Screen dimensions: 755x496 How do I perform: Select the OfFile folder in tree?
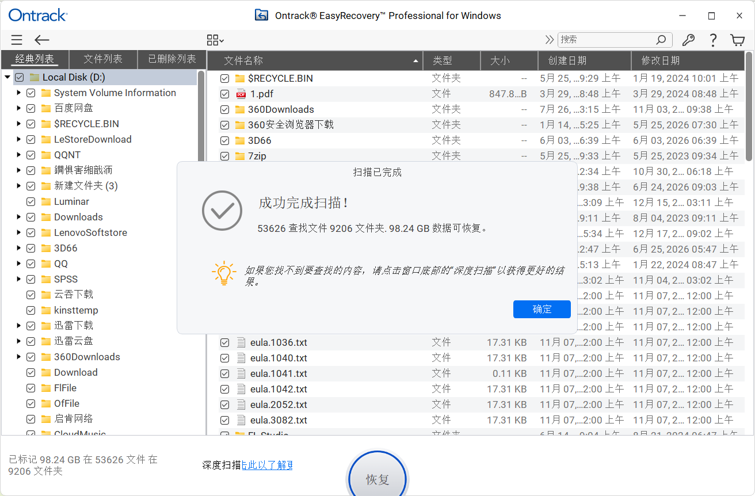67,403
